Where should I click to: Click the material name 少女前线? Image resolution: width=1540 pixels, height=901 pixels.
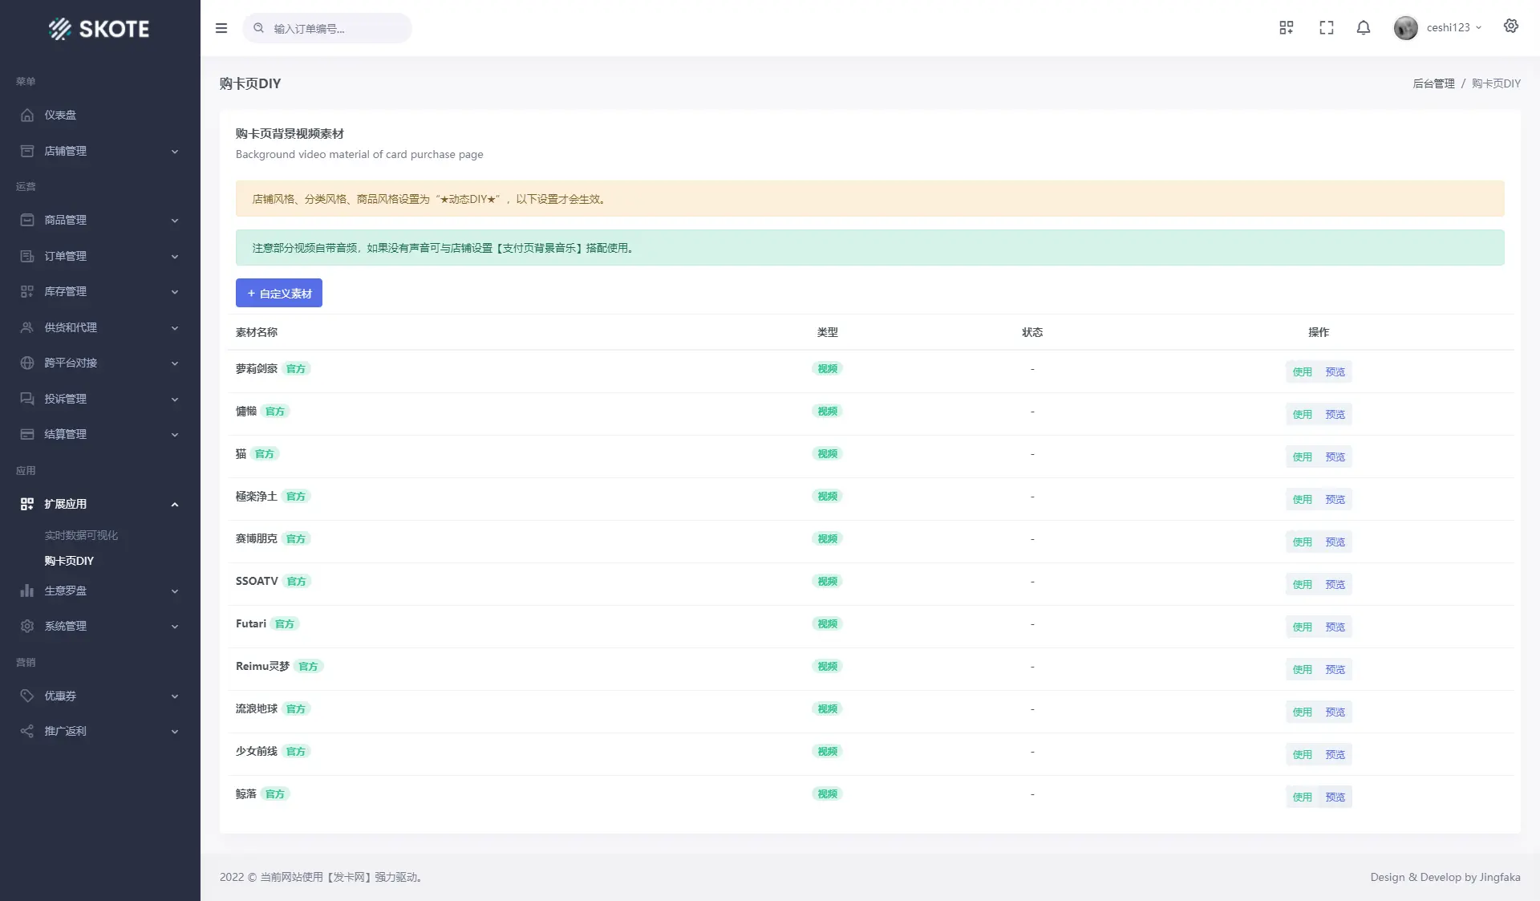[x=257, y=751]
